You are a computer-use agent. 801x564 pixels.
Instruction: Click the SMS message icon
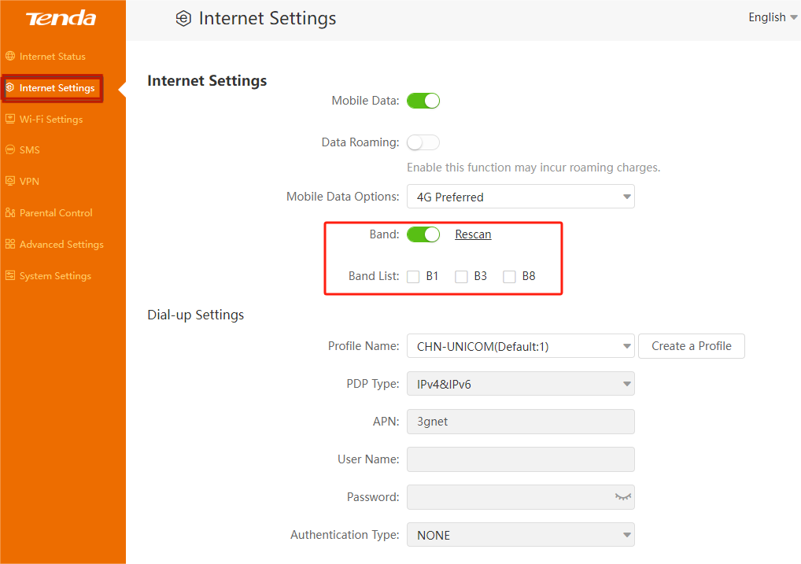coord(10,150)
